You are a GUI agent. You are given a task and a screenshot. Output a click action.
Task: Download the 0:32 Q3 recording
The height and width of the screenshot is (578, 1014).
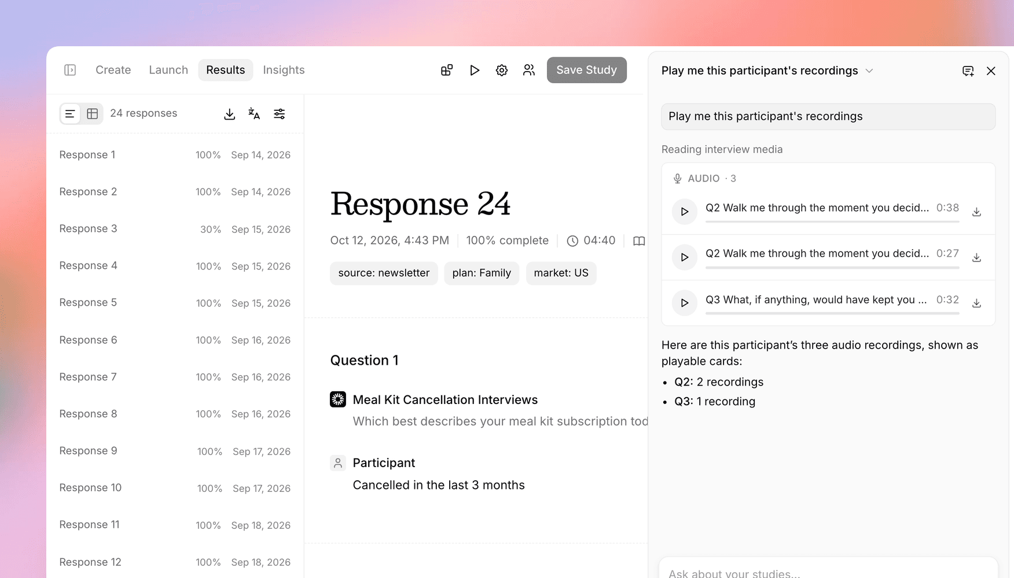976,303
